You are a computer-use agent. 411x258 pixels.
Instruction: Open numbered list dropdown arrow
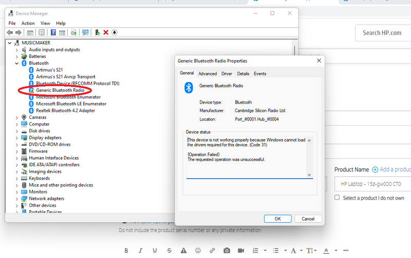coord(265,251)
